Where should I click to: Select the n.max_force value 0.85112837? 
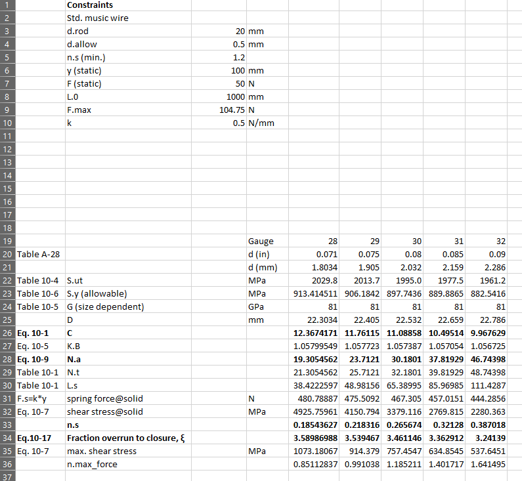(x=314, y=465)
